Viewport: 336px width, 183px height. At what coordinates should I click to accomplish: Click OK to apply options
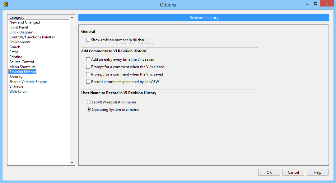(269, 172)
